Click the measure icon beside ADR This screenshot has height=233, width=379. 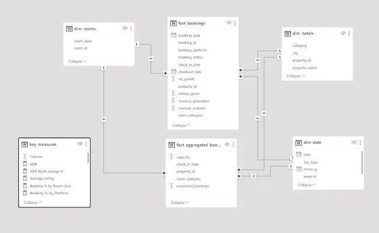pos(24,164)
